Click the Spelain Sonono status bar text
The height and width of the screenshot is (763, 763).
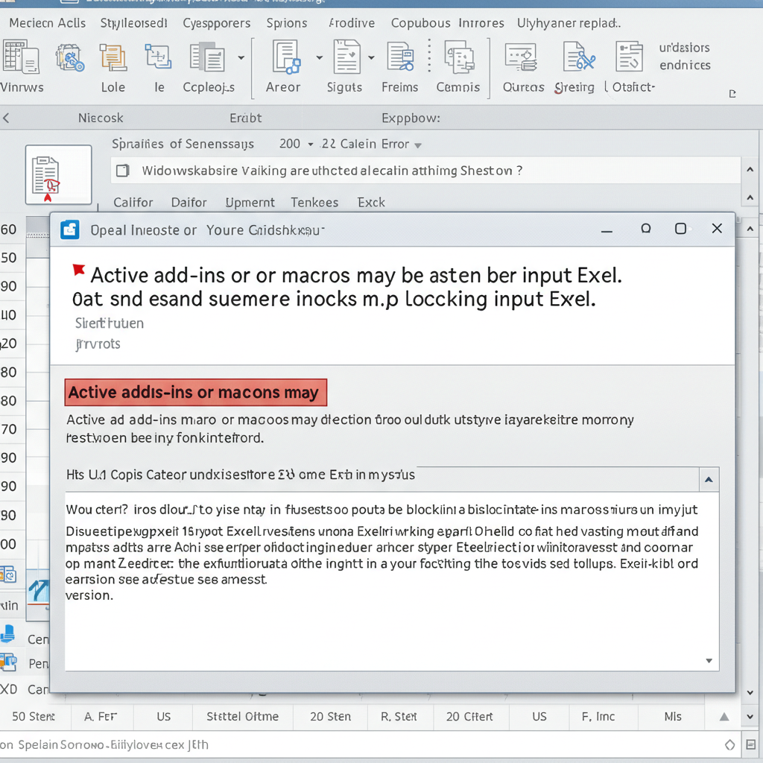coord(104,745)
